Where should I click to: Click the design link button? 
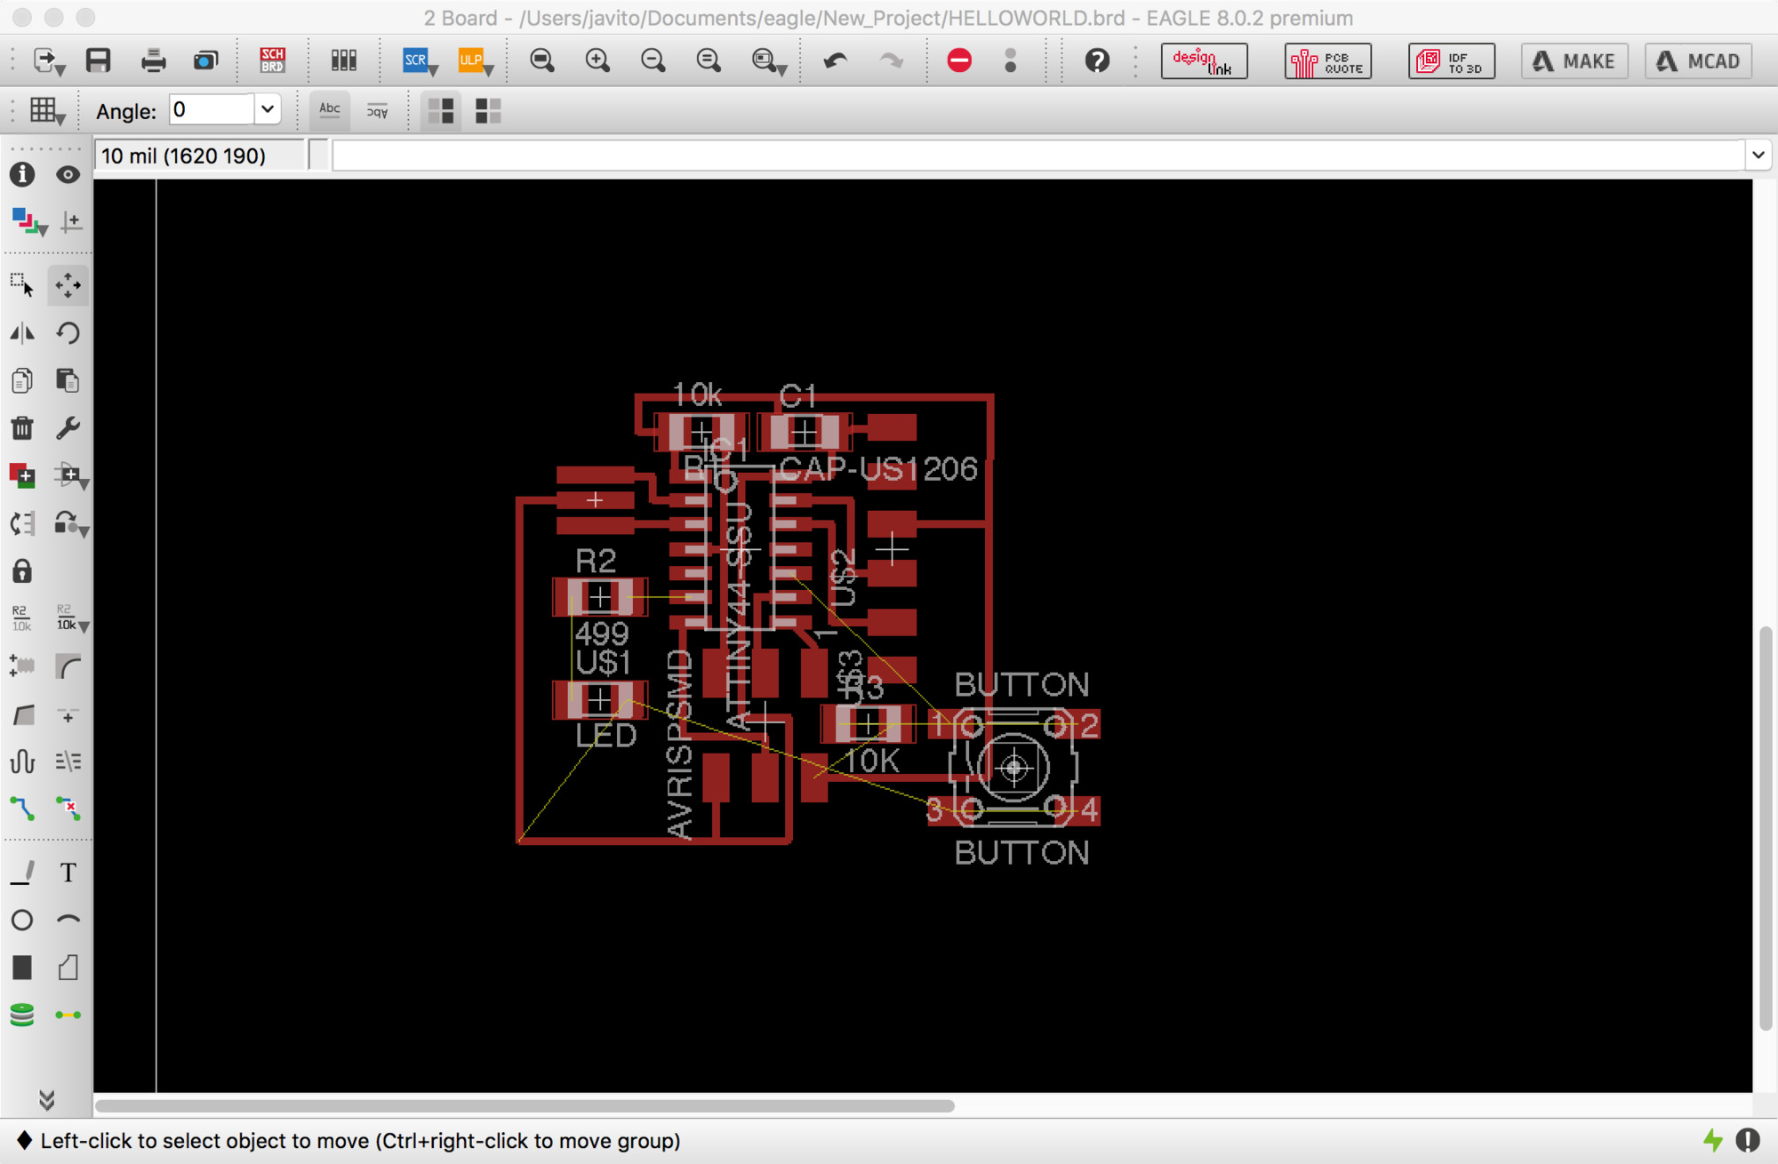pos(1205,61)
